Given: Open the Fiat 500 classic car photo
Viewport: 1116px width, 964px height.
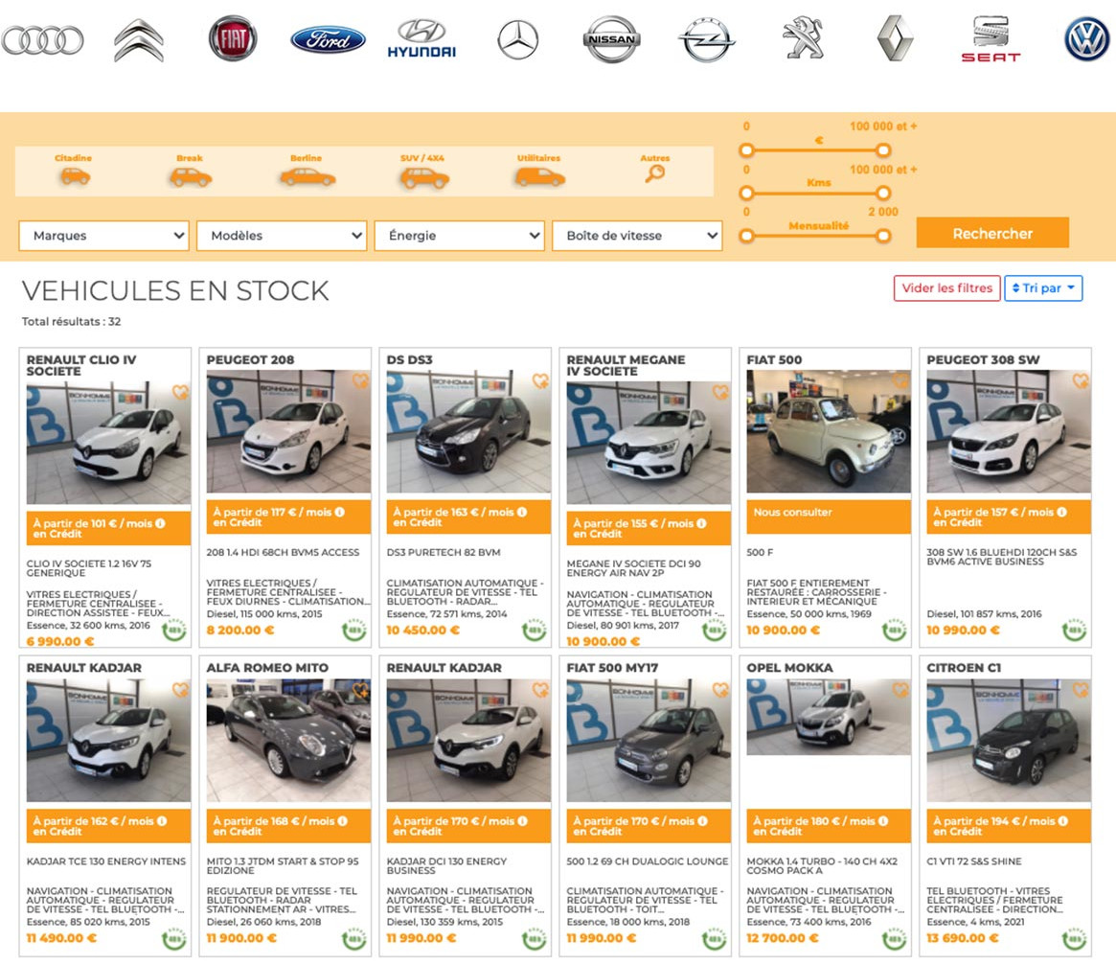Looking at the screenshot, I should 829,431.
